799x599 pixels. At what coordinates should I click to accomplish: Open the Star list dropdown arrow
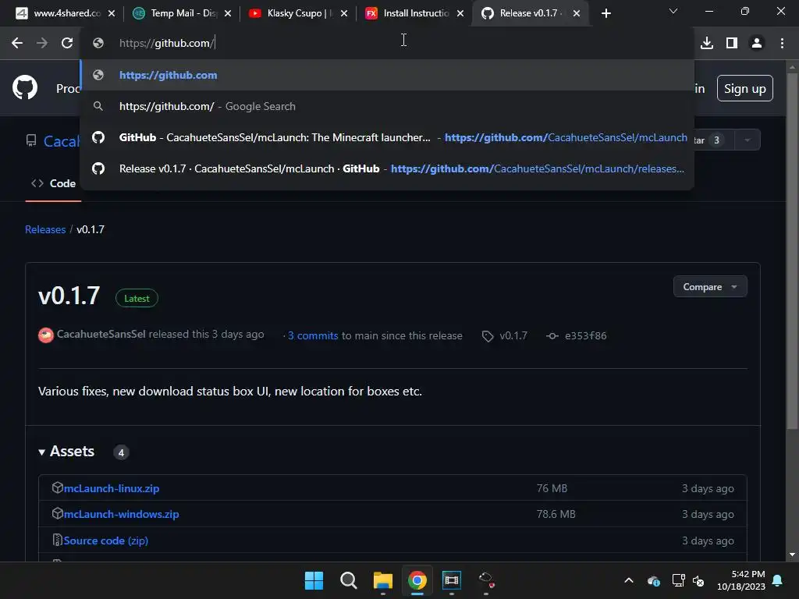pyautogui.click(x=747, y=140)
